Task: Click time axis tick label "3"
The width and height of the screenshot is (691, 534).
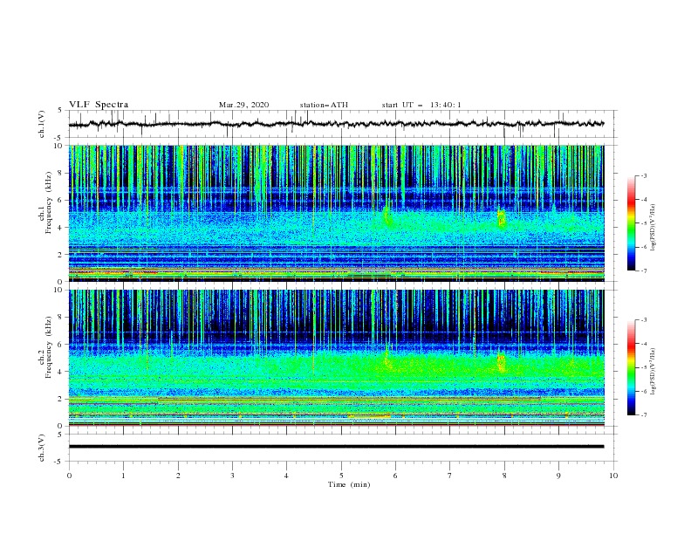Action: pyautogui.click(x=232, y=476)
